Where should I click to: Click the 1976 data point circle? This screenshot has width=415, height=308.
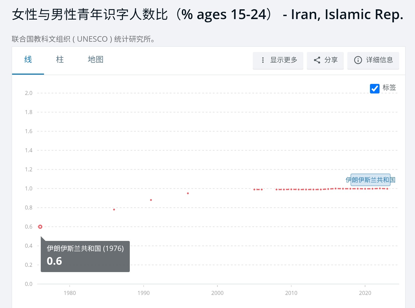[40, 227]
